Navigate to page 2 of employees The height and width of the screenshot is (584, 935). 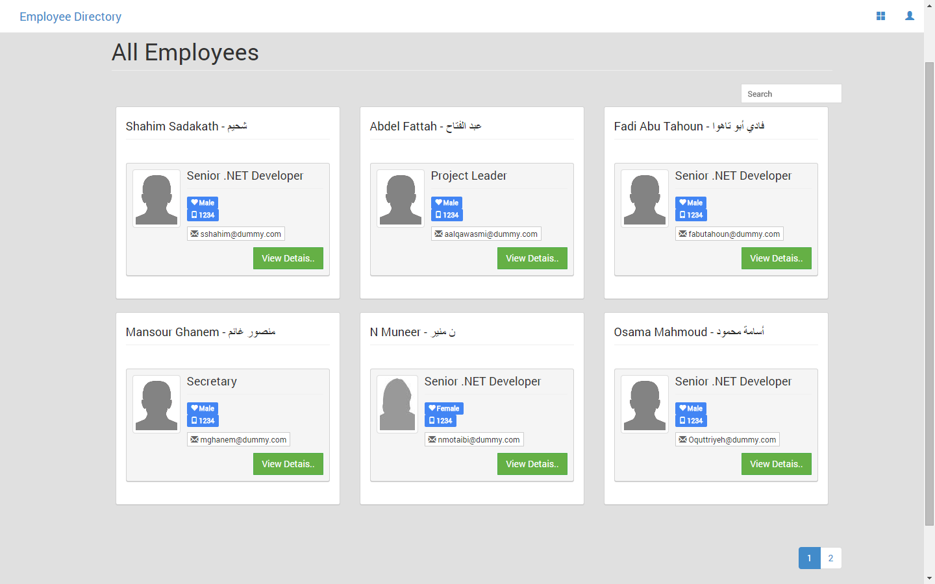tap(830, 558)
